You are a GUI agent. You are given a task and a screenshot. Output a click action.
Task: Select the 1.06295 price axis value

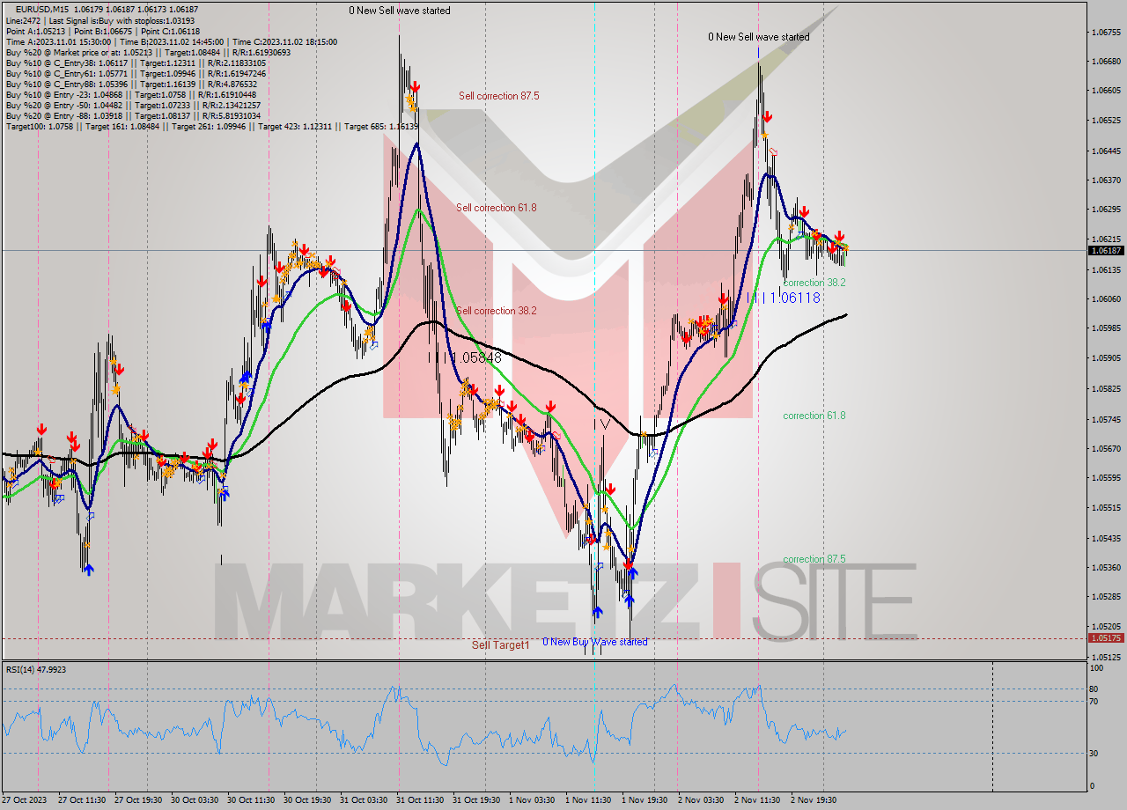[x=1106, y=210]
